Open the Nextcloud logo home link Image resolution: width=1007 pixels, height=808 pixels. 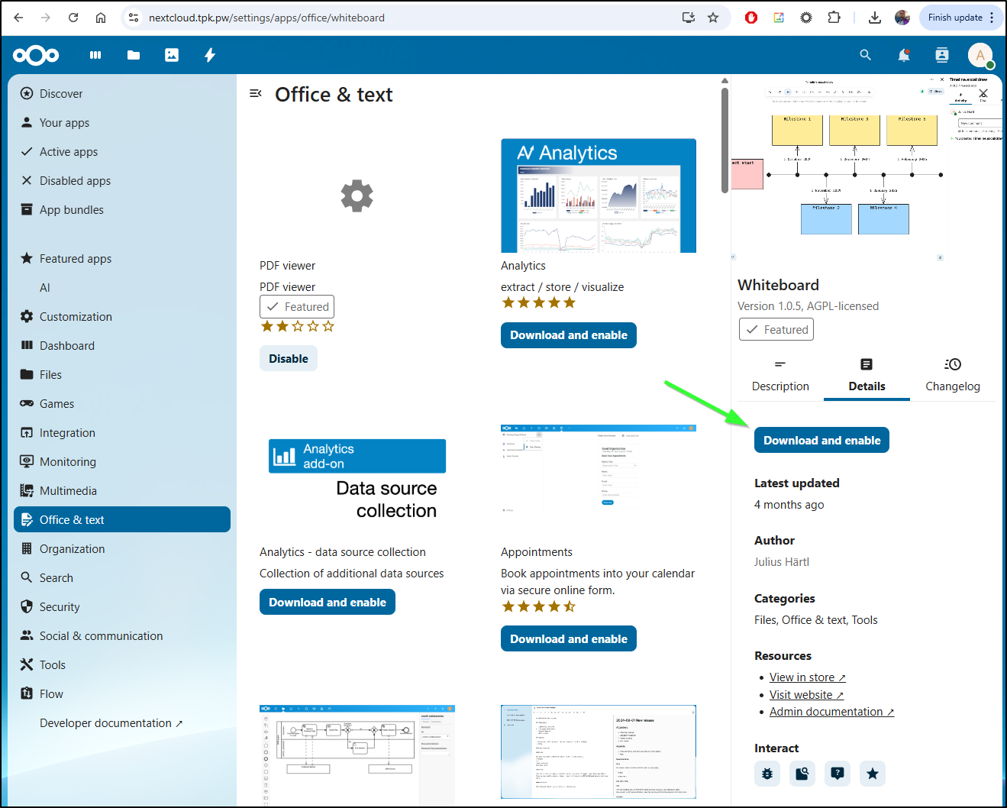coord(36,55)
